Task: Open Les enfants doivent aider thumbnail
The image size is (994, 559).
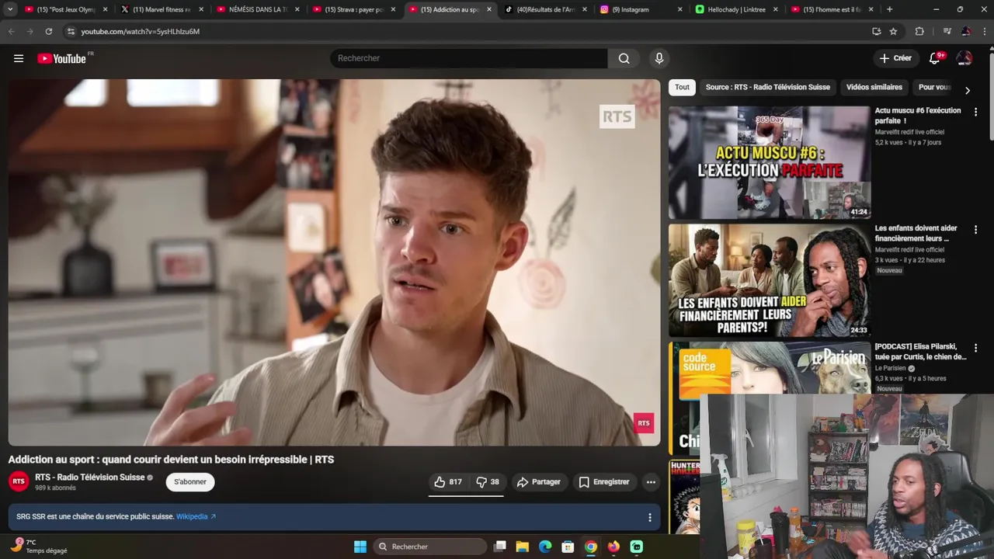Action: (x=770, y=281)
